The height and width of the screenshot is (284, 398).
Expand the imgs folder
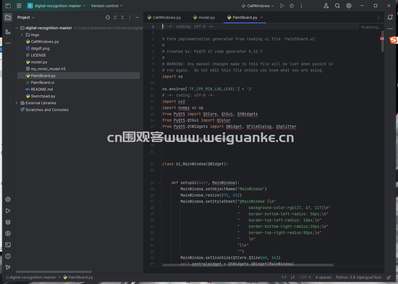[22, 35]
